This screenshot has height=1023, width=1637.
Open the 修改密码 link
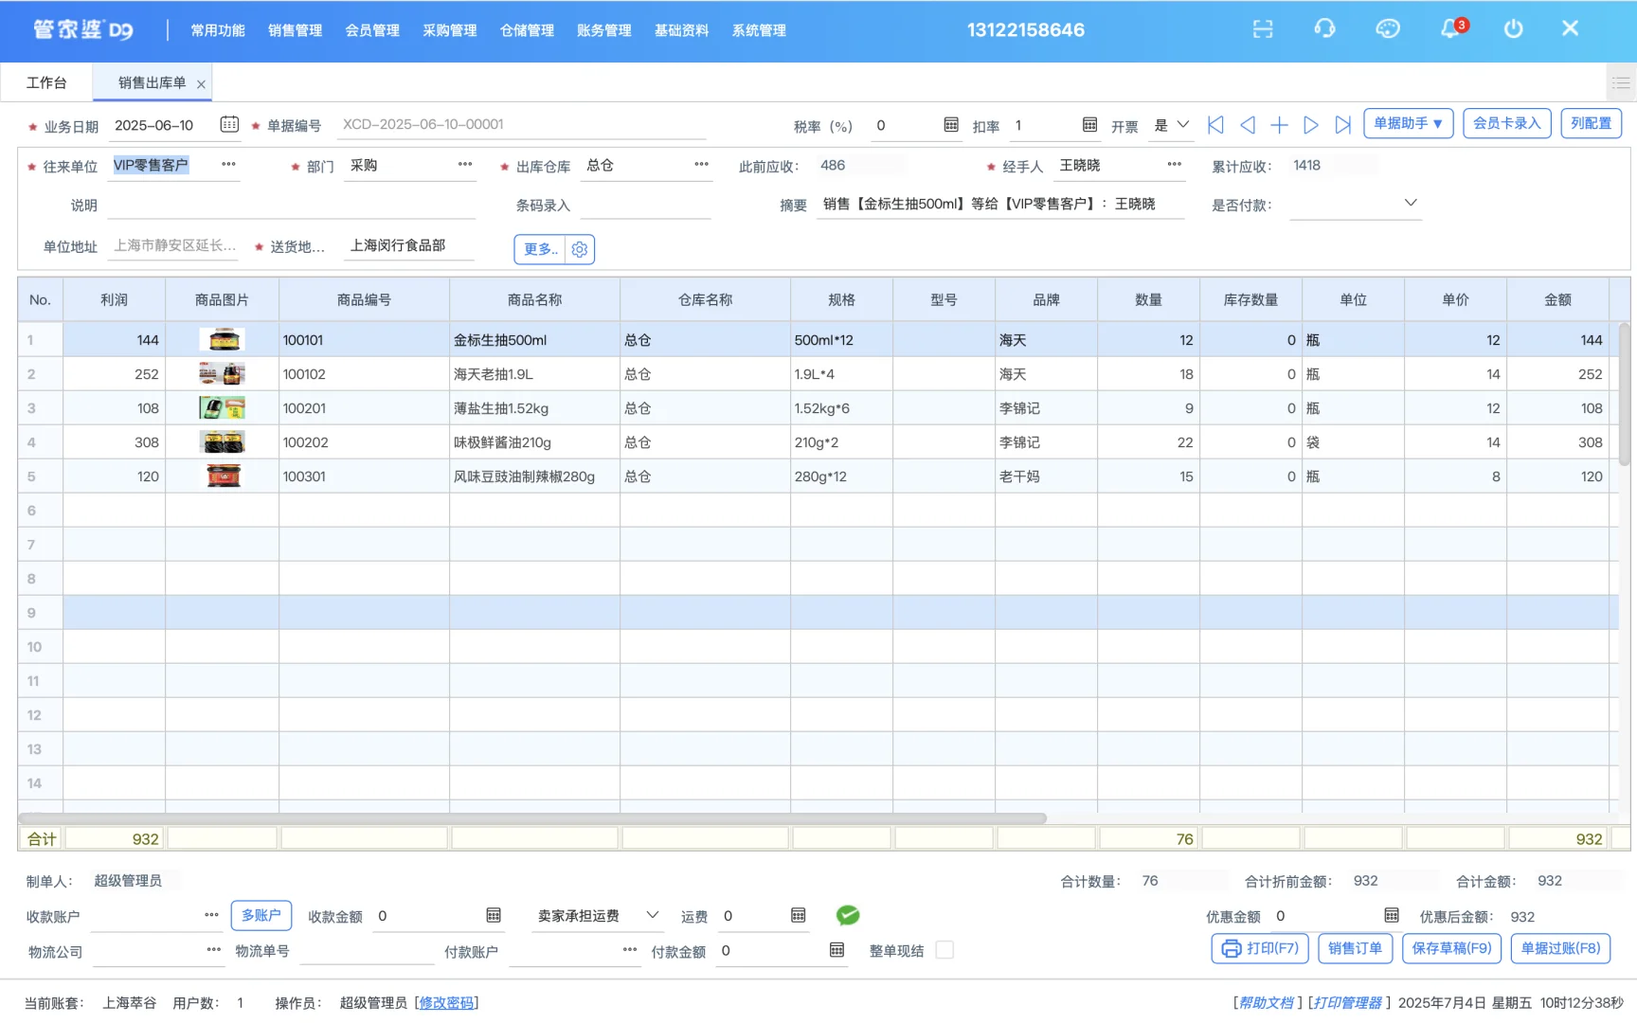[x=446, y=1002]
